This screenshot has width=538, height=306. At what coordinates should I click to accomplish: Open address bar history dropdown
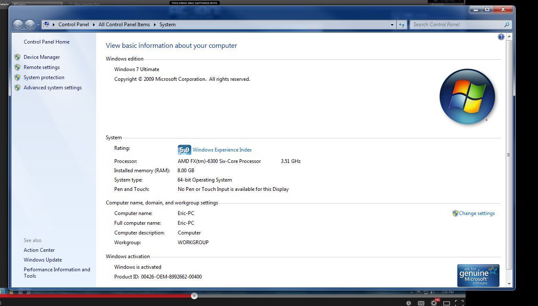click(392, 25)
